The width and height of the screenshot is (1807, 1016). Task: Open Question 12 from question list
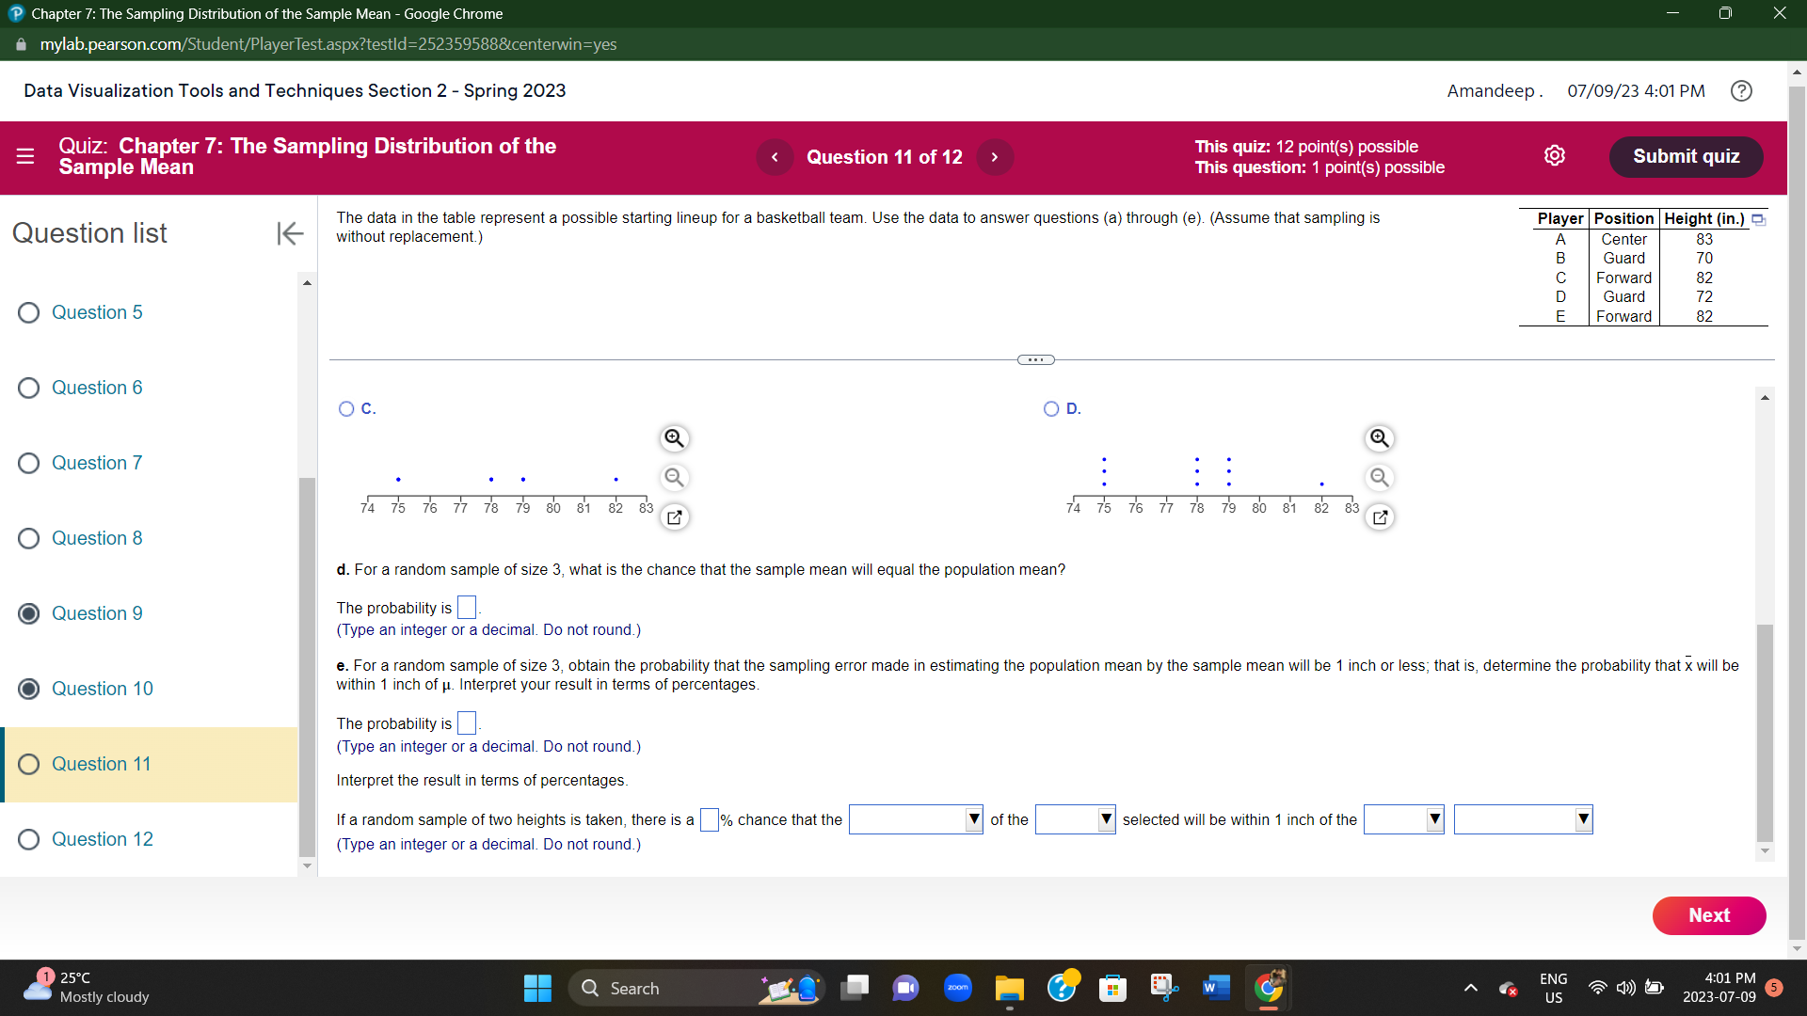pyautogui.click(x=102, y=838)
